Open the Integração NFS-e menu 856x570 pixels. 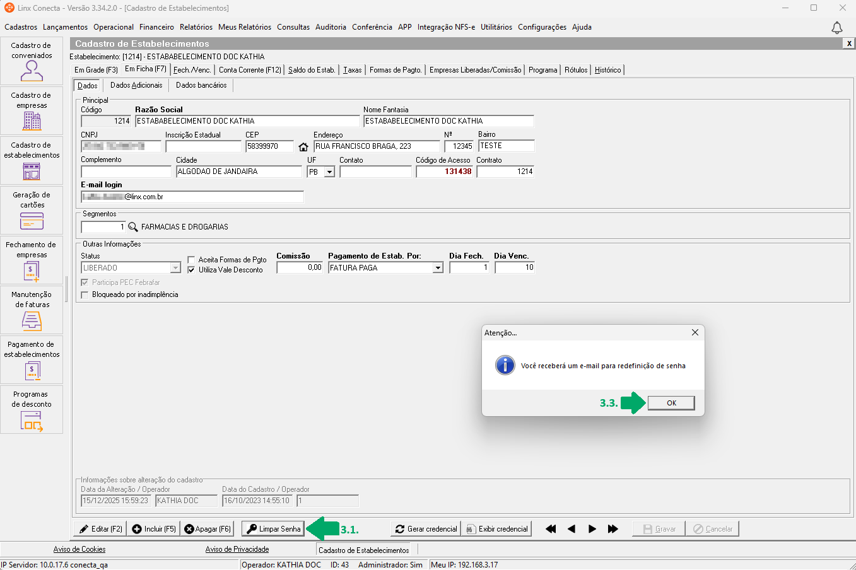[446, 27]
